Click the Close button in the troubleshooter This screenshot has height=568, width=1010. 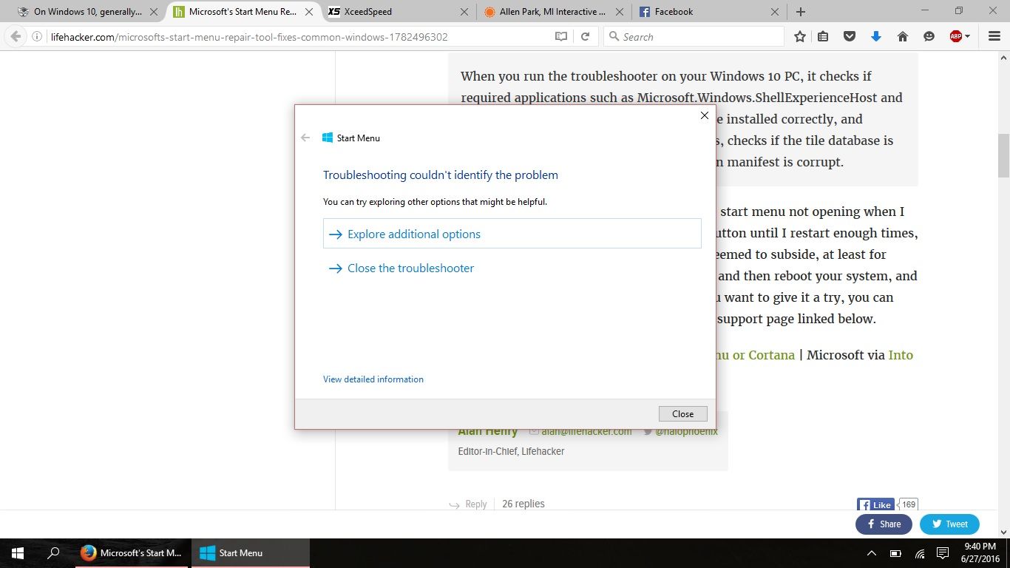(682, 414)
